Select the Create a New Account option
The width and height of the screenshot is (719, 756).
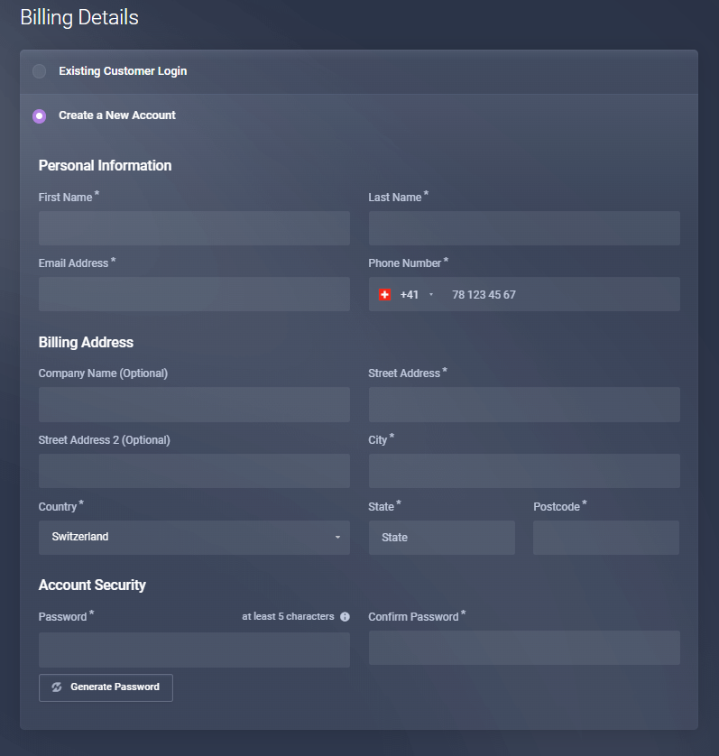(x=40, y=116)
